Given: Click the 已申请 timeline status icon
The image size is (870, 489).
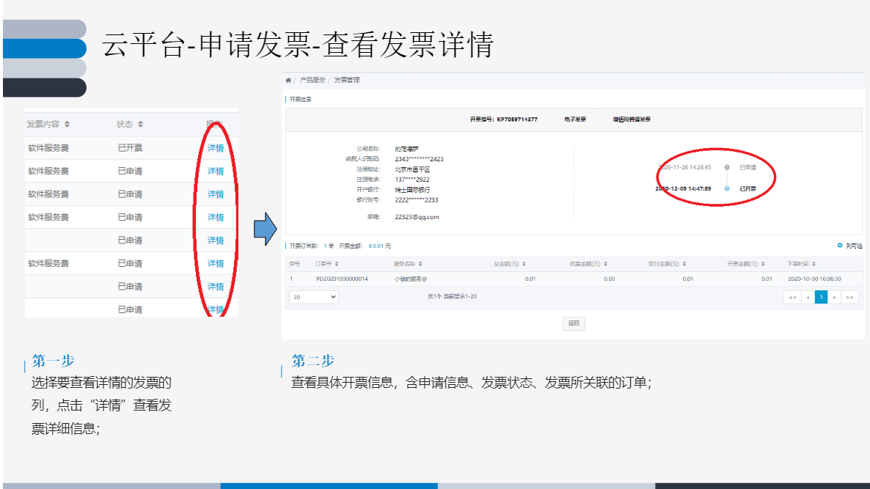Looking at the screenshot, I should 727,167.
